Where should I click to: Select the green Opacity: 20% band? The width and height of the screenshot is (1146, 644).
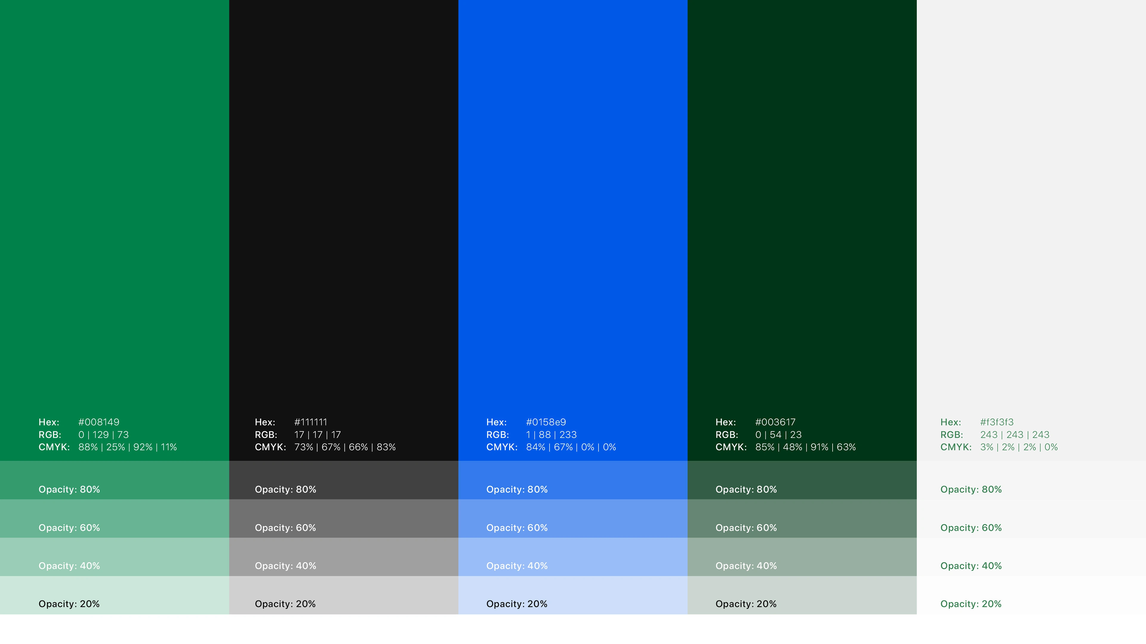[x=114, y=595]
